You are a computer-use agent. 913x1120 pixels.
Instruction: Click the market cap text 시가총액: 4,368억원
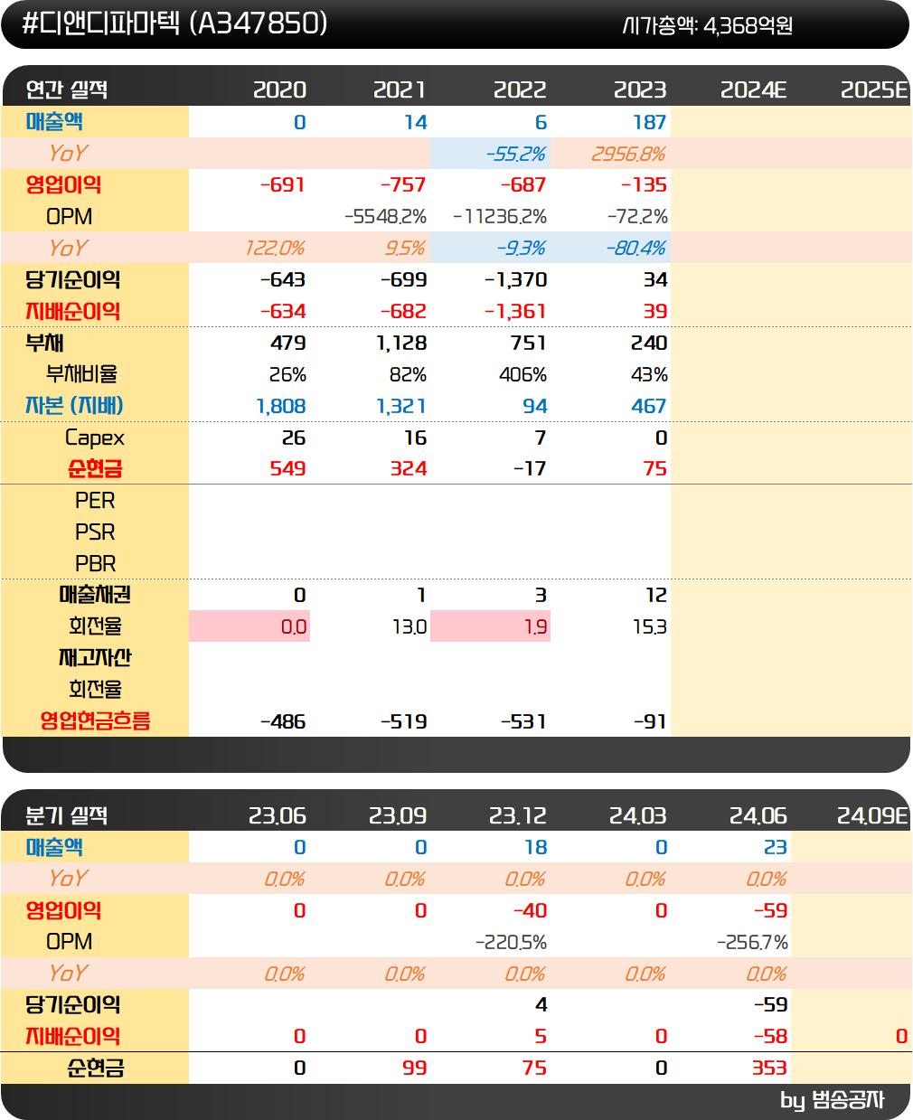point(708,25)
